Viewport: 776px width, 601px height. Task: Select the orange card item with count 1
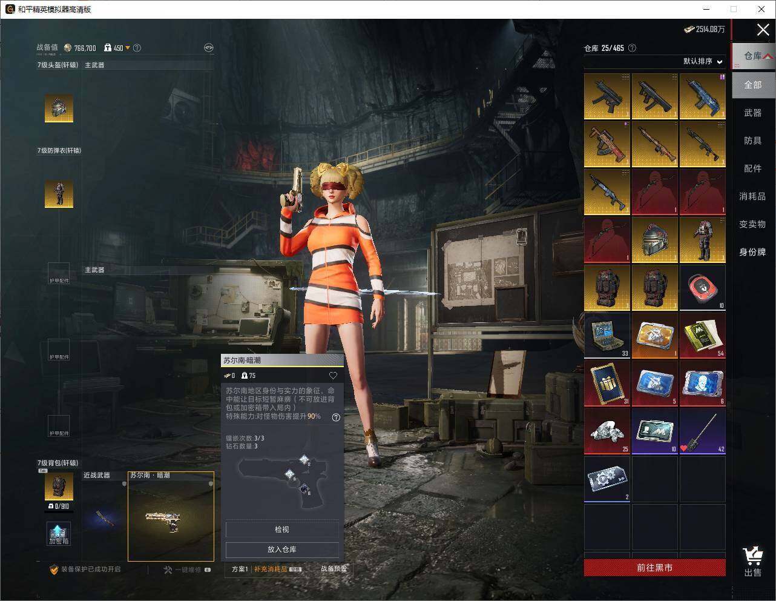[x=654, y=335]
